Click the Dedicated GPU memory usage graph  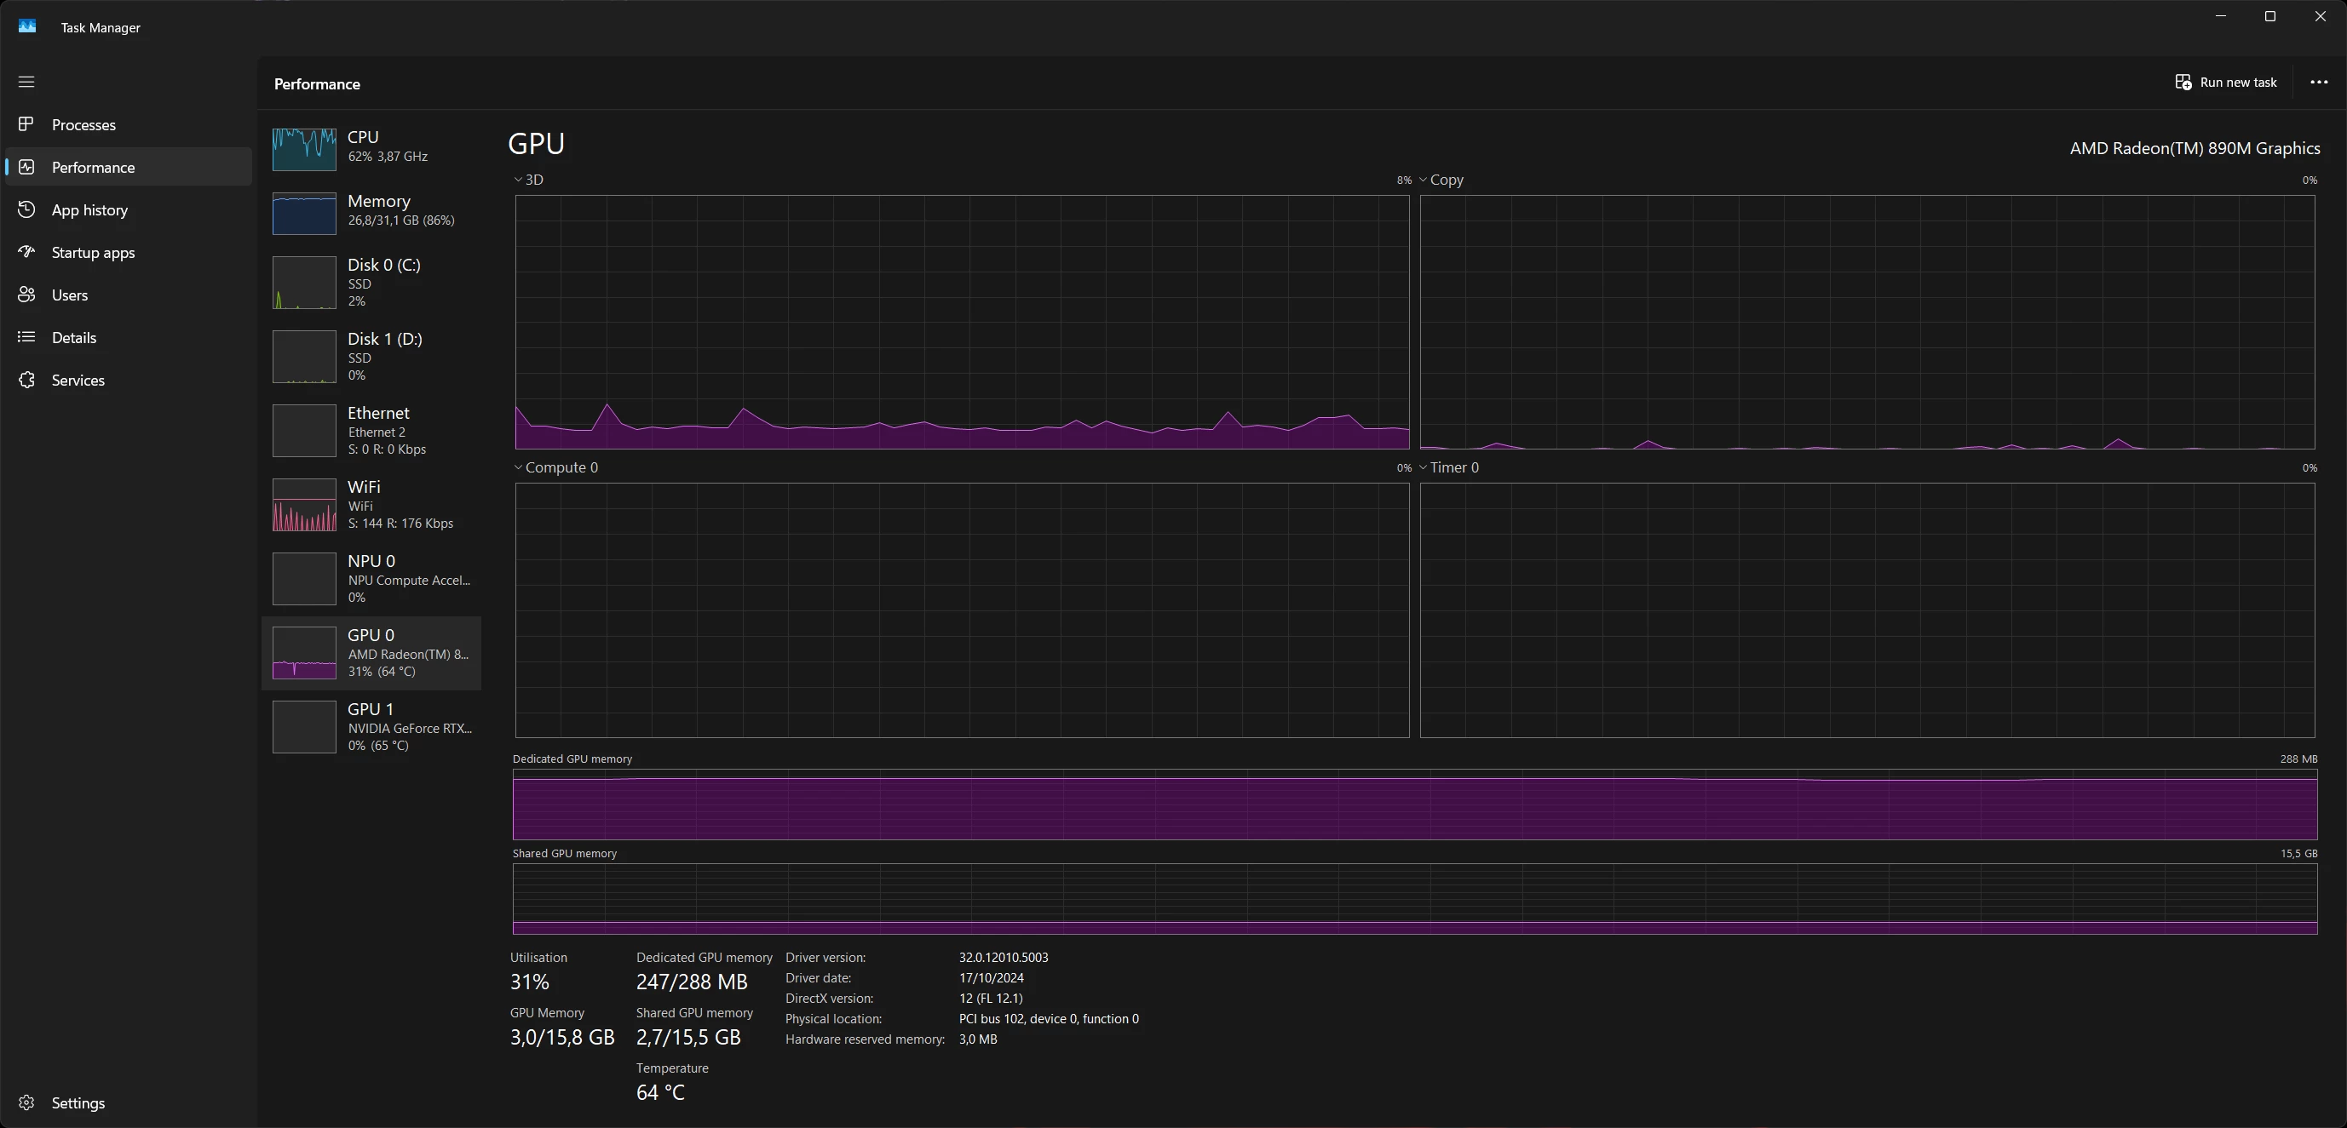coord(1414,804)
